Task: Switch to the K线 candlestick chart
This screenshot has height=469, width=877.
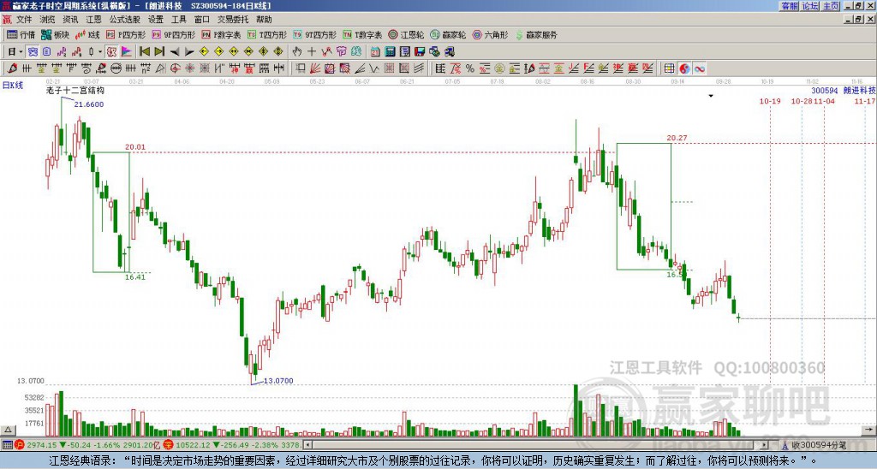Action: 87,34
